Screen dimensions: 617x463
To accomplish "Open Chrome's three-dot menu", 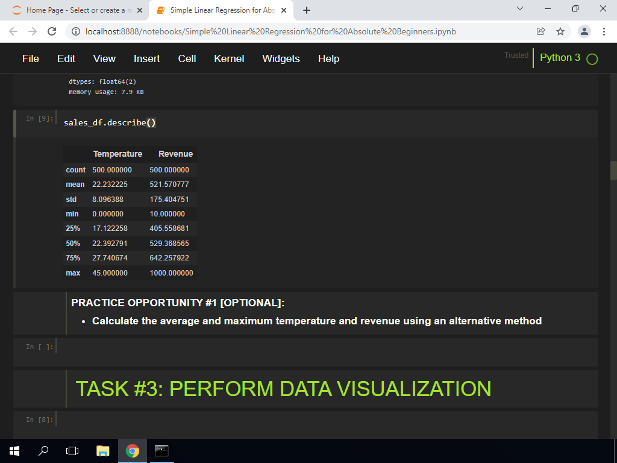I will tap(604, 31).
